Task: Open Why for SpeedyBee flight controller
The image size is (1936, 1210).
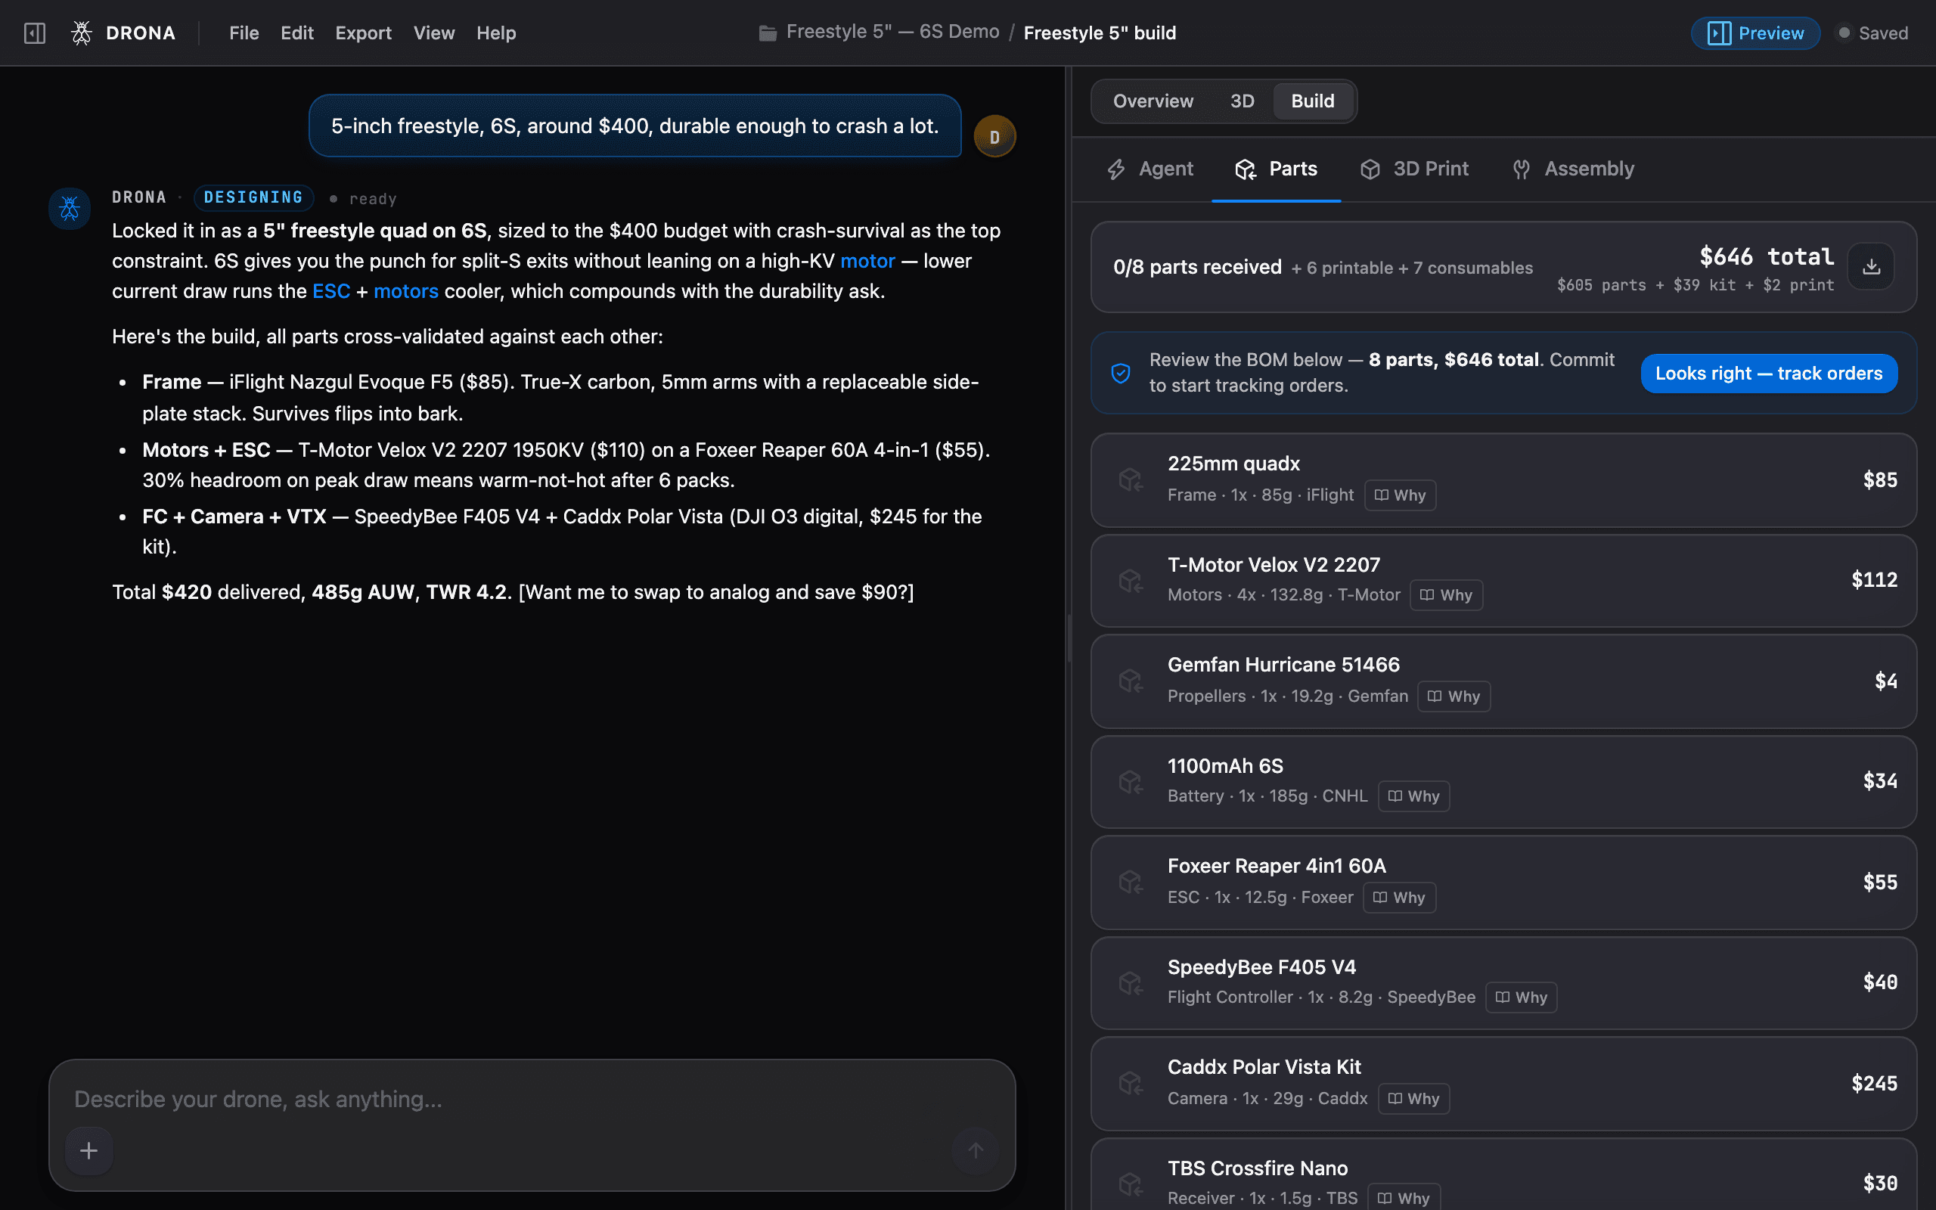Action: point(1522,998)
